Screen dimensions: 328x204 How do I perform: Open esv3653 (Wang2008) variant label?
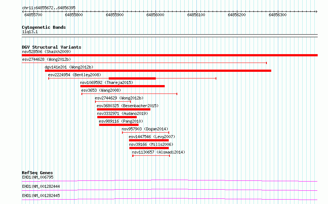tap(101, 90)
